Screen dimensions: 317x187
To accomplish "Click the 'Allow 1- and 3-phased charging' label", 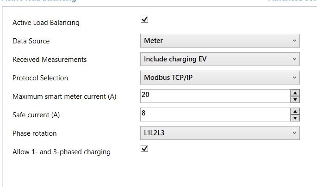I will point(62,152).
